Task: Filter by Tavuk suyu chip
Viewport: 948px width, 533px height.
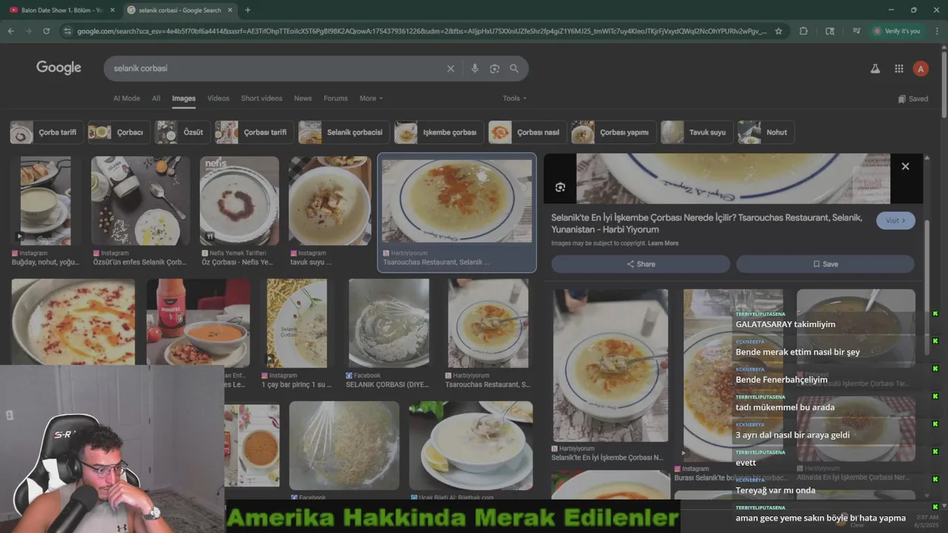Action: (697, 133)
